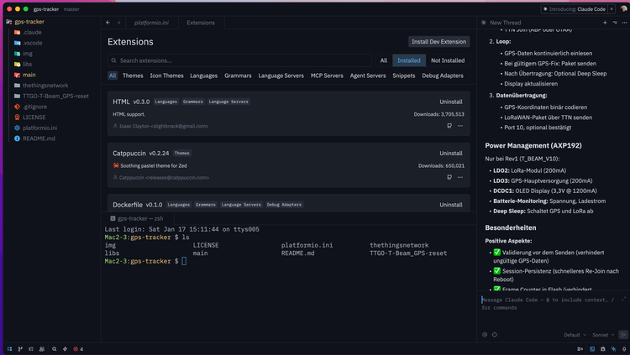Filter extensions by Icon Themes
This screenshot has height=355, width=630.
click(167, 76)
